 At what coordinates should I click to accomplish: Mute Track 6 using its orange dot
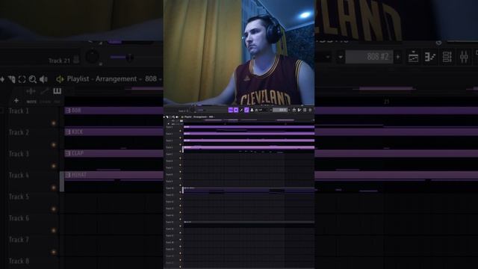pyautogui.click(x=54, y=230)
